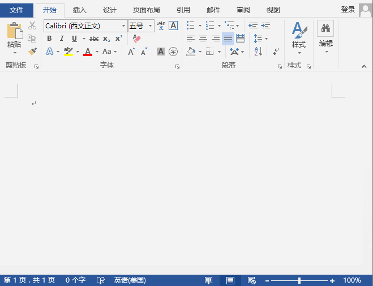Click the multilevel list icon
The image size is (373, 286).
click(229, 25)
